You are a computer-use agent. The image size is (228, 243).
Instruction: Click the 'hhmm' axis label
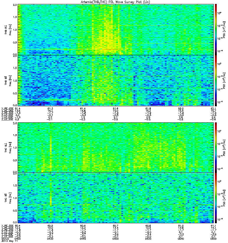5,239
